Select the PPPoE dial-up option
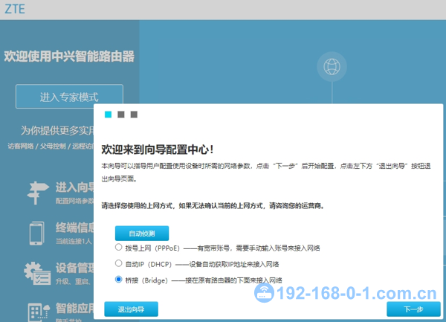The image size is (446, 322). [x=119, y=247]
